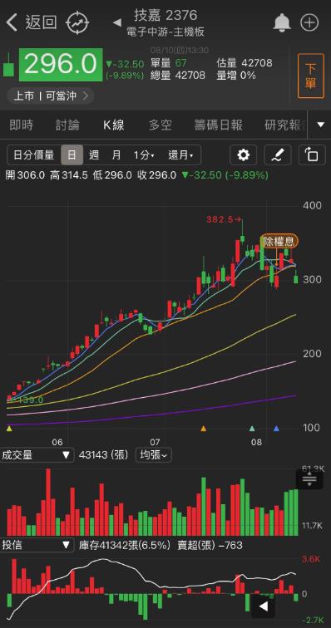Open the 投信 indicator dropdown
331x628 pixels.
pos(37,545)
